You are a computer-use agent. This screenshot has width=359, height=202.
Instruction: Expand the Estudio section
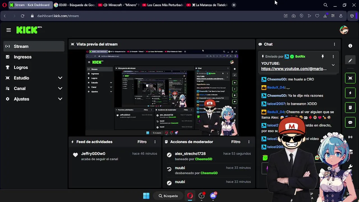tap(60, 78)
